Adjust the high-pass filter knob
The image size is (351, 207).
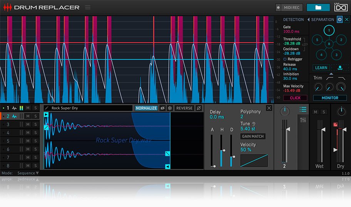[x=329, y=87]
